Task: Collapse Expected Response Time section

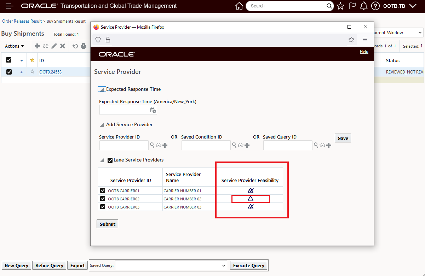Action: click(102, 89)
